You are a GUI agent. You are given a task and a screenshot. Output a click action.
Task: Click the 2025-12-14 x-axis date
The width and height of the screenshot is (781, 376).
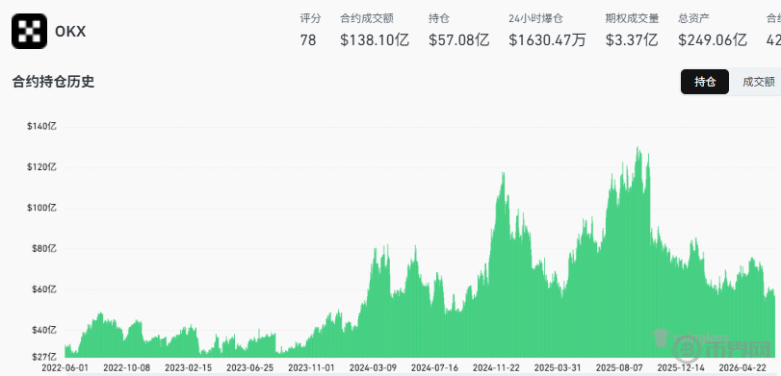pyautogui.click(x=681, y=368)
